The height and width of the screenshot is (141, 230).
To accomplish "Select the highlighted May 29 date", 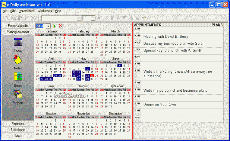I will (x=88, y=79).
